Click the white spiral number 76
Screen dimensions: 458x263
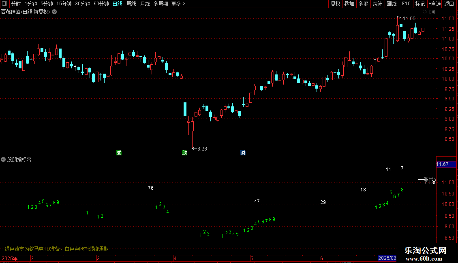click(151, 188)
